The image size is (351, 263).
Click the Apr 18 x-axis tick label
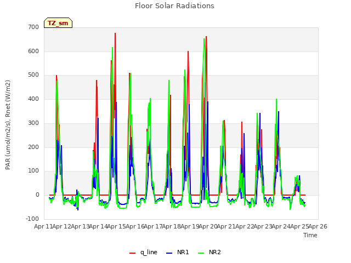coord(171,226)
